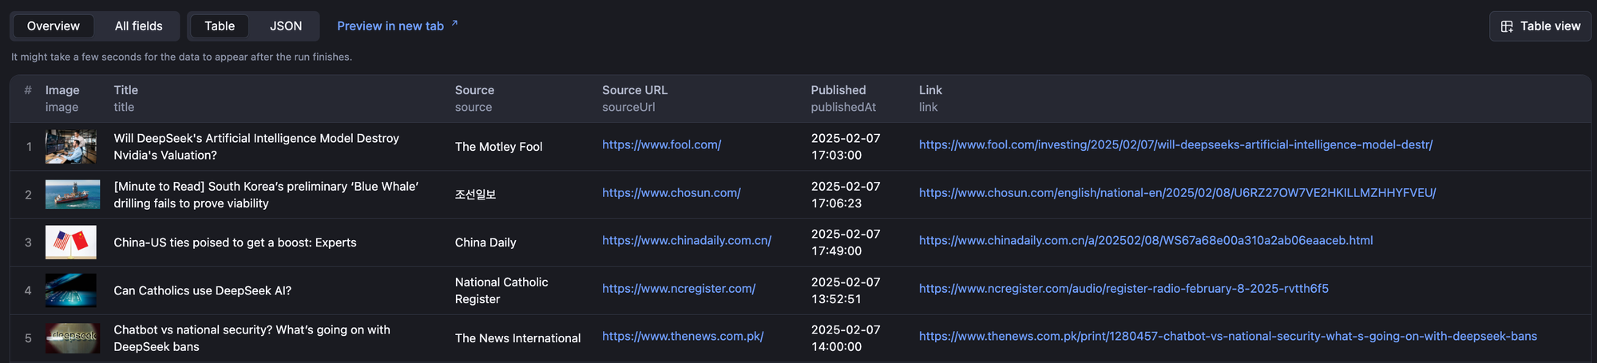The image size is (1597, 363).
Task: Select title 'Can Catholics use DeepSeek AI?'
Action: click(x=202, y=290)
